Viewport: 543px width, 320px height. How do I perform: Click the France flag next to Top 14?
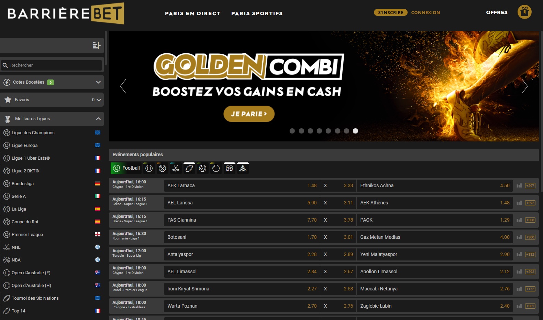98,311
